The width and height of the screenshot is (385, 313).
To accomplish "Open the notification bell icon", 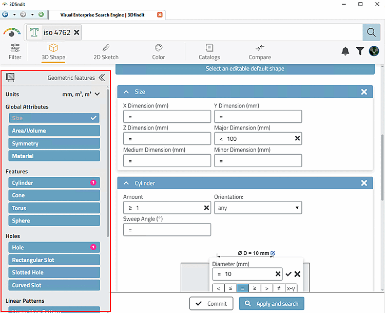I will pos(345,51).
